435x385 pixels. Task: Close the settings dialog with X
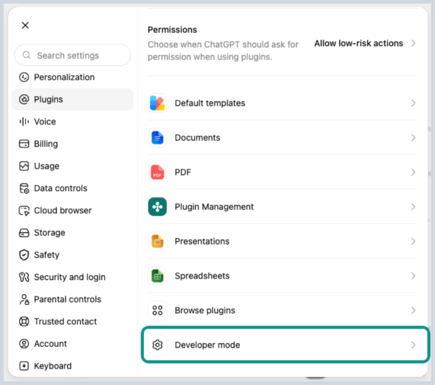pyautogui.click(x=25, y=25)
